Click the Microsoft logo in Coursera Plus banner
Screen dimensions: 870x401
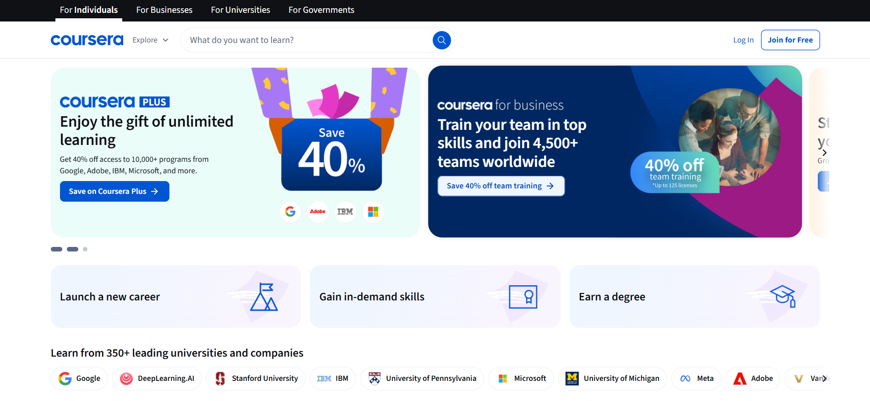(x=373, y=212)
